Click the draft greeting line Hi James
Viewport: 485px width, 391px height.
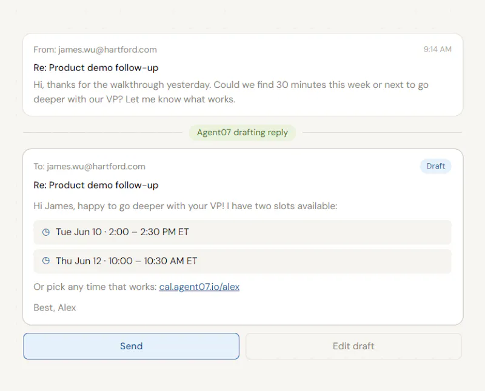click(186, 206)
